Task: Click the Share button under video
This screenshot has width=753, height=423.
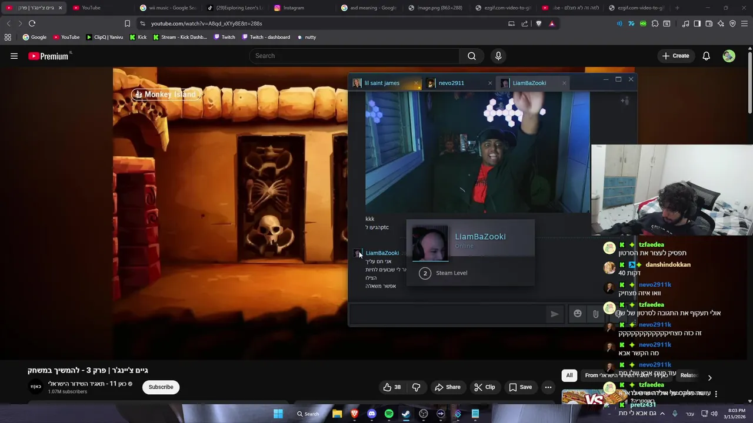Action: (447, 387)
